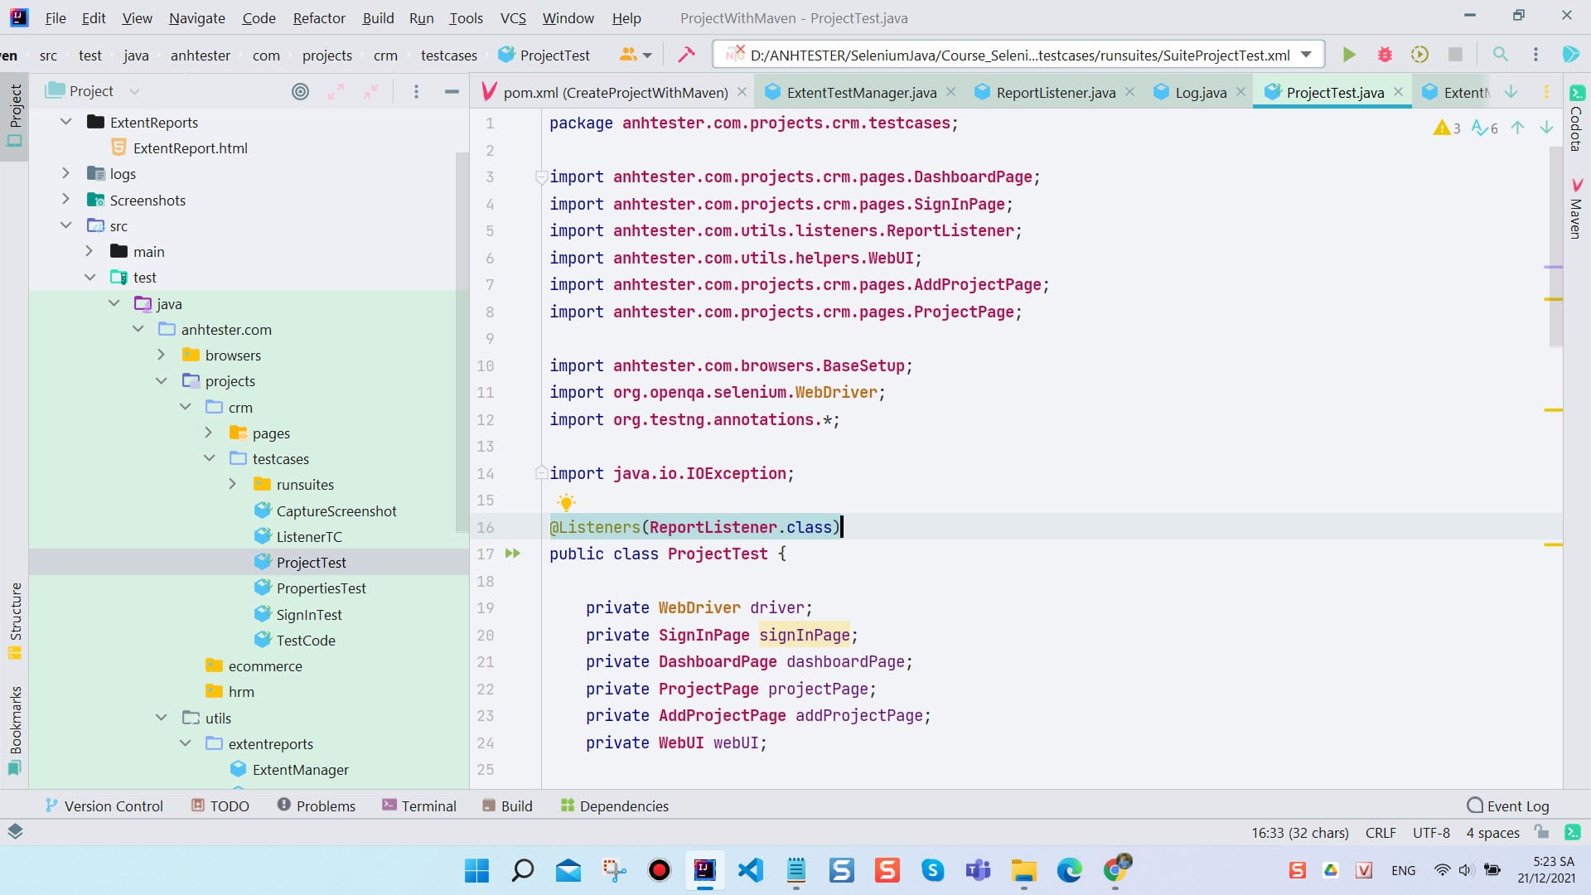Select opened file target icon in Project panel
Viewport: 1591px width, 895px height.
(x=301, y=91)
